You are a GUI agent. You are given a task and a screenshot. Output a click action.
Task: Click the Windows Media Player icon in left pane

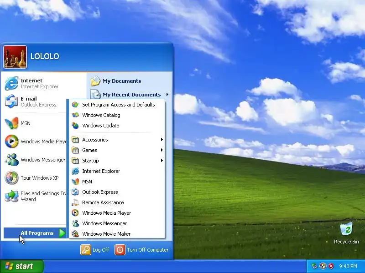tap(11, 141)
